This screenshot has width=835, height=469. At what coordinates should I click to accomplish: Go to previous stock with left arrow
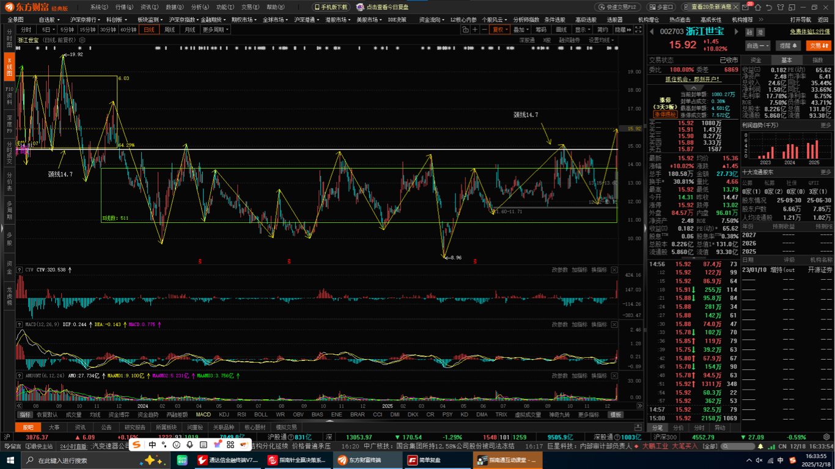[652, 31]
